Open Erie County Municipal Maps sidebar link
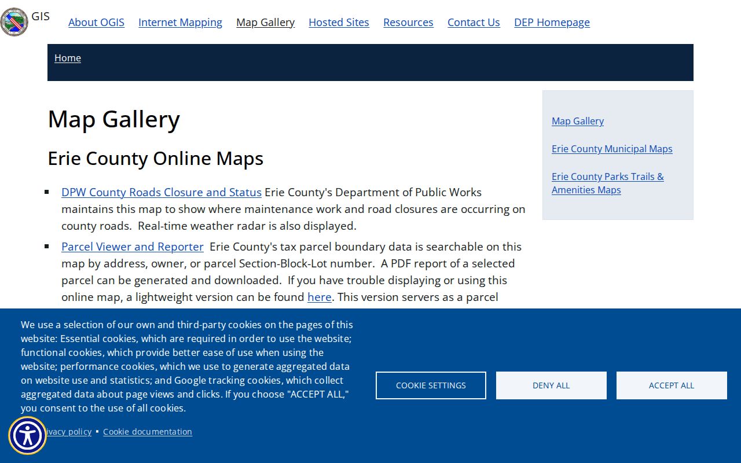The height and width of the screenshot is (463, 741). tap(612, 149)
